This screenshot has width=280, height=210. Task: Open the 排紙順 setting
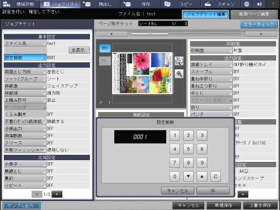click(x=25, y=93)
